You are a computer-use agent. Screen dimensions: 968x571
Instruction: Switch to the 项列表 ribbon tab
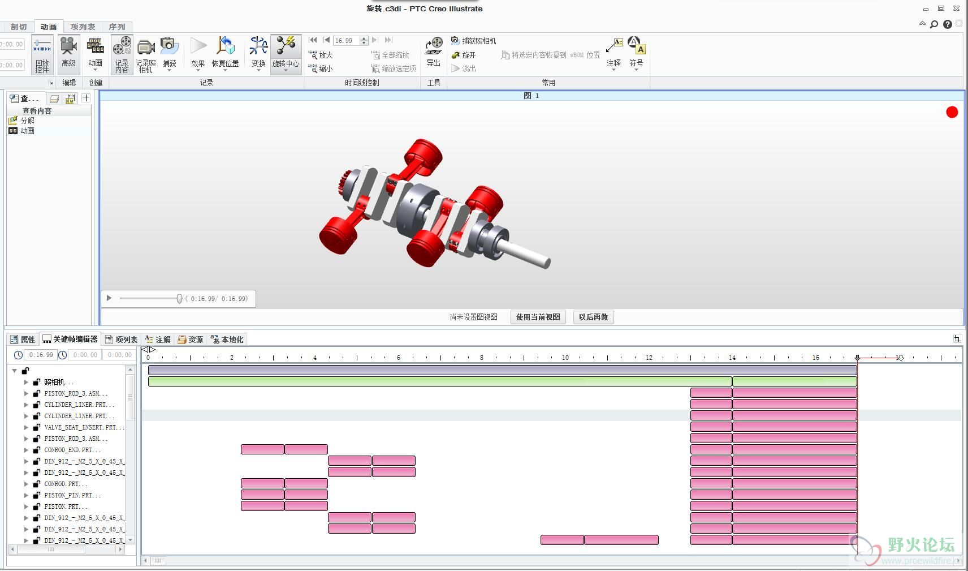tap(83, 27)
